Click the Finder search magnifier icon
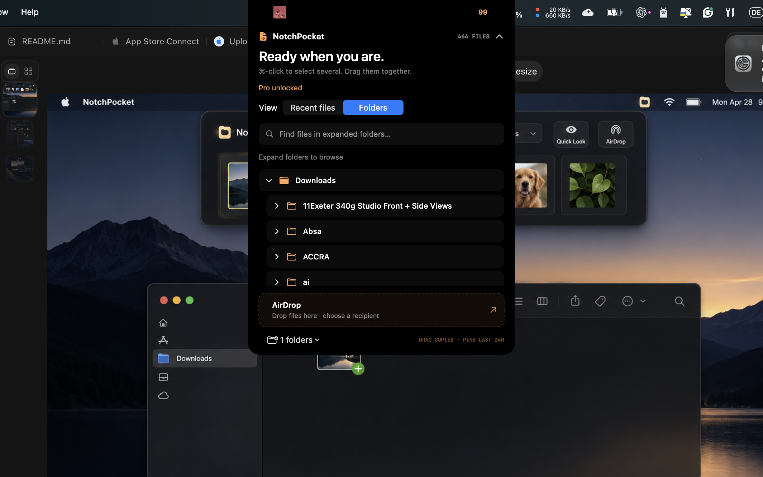 pyautogui.click(x=680, y=301)
